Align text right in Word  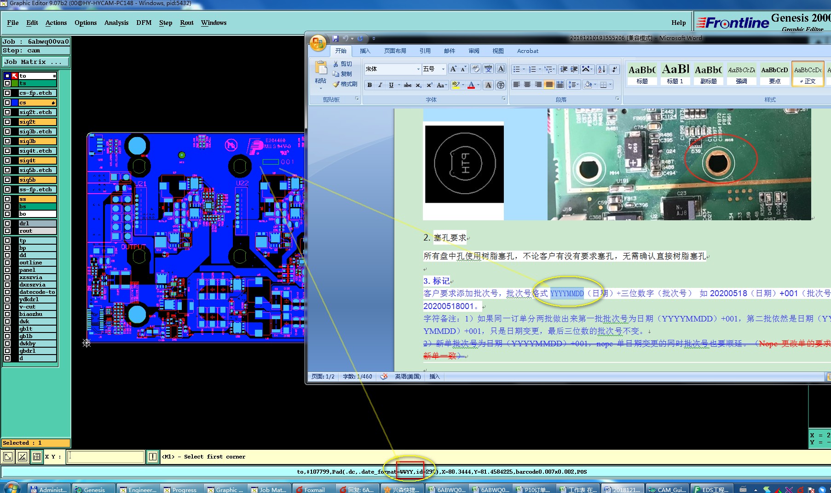coord(538,85)
